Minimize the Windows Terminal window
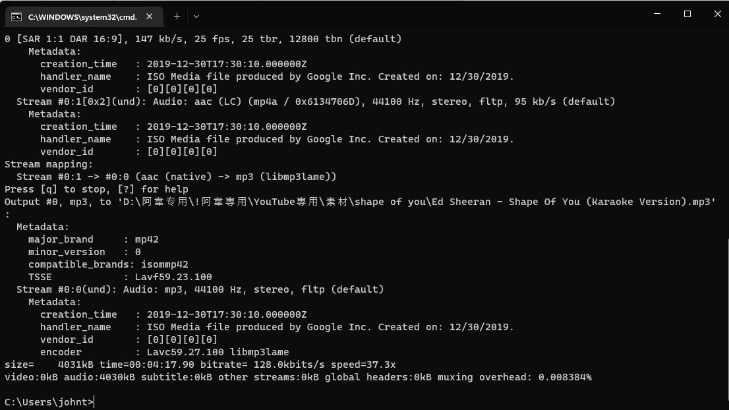 click(657, 14)
